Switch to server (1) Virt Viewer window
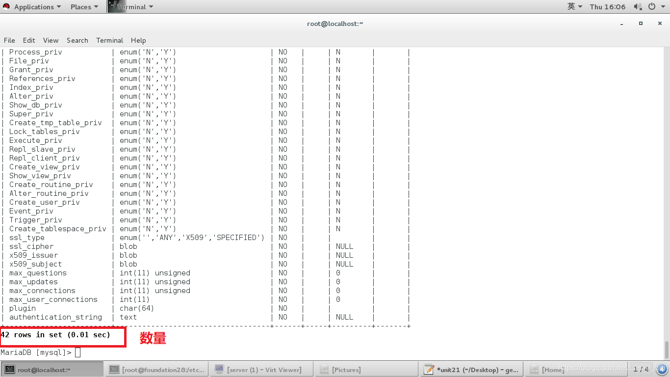The width and height of the screenshot is (670, 377). [260, 369]
